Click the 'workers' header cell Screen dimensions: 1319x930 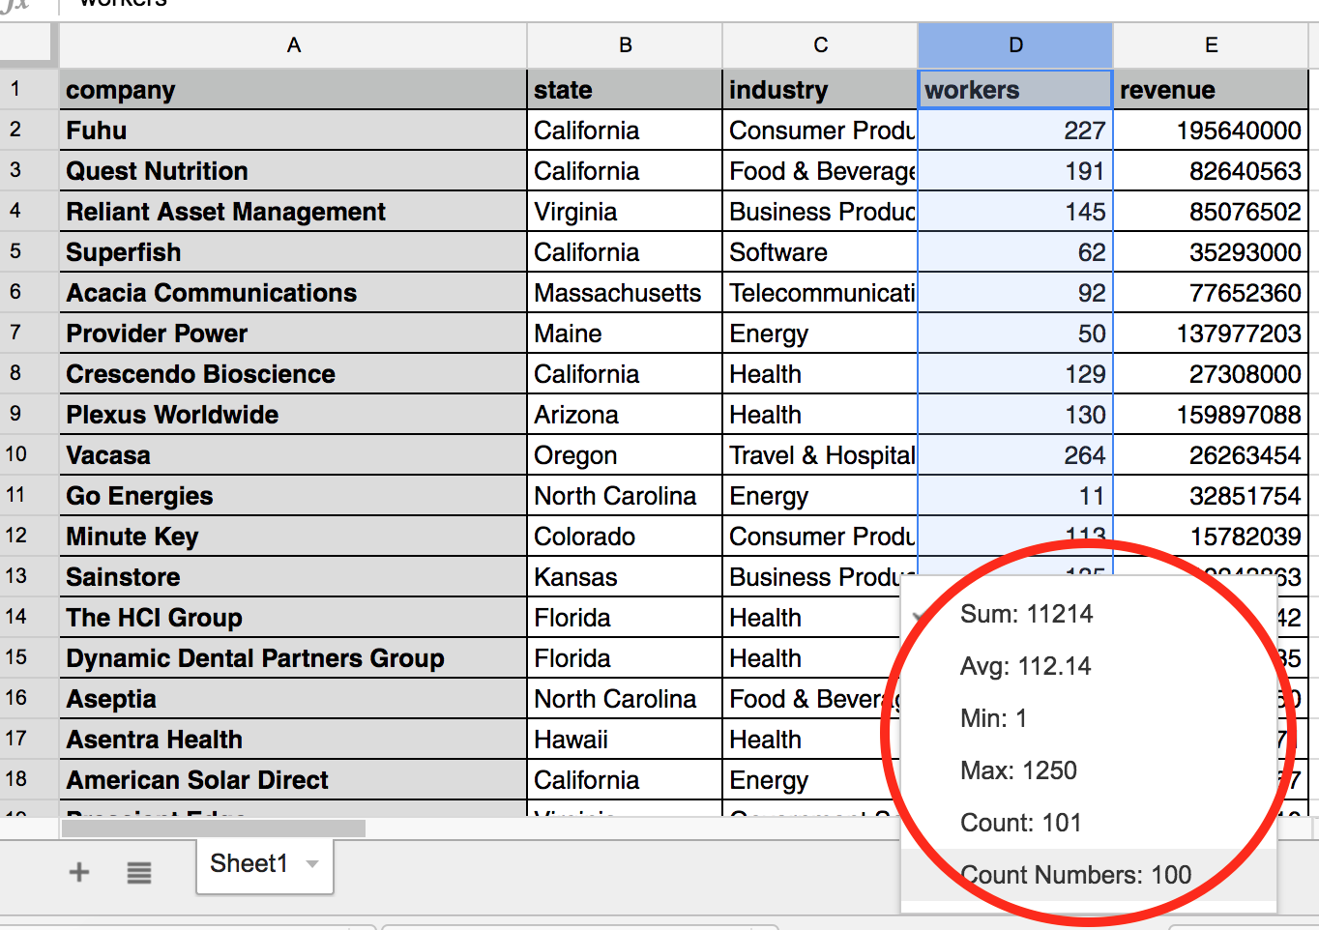pos(1015,90)
